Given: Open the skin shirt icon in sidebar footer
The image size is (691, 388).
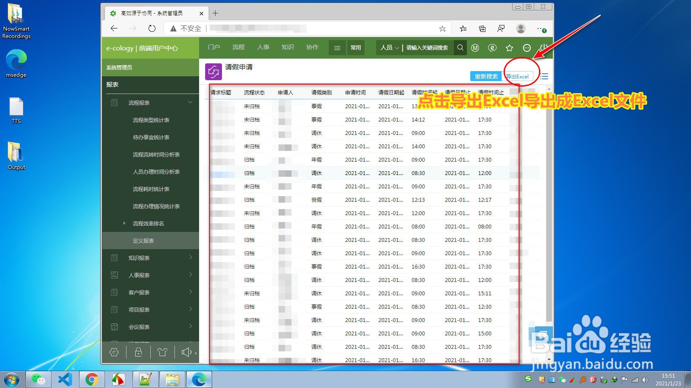Looking at the screenshot, I should pyautogui.click(x=162, y=352).
